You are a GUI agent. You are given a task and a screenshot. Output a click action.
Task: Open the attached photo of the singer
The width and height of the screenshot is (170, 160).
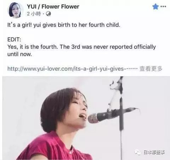point(86,118)
